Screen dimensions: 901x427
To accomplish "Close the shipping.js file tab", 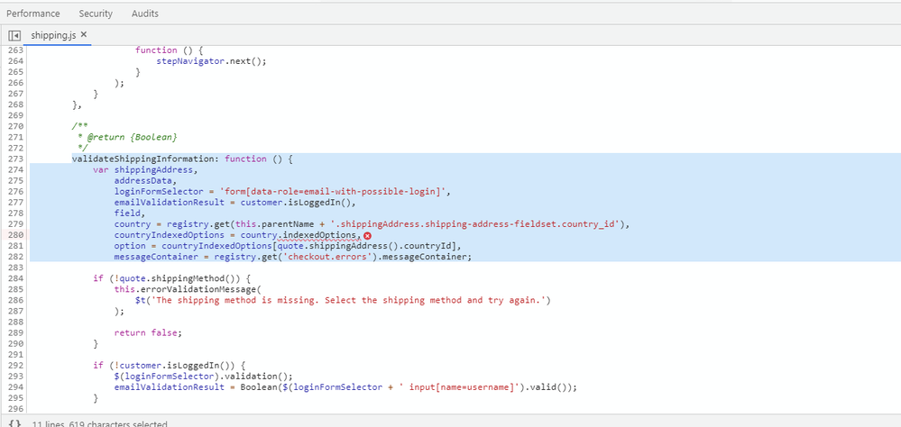I will coord(84,34).
